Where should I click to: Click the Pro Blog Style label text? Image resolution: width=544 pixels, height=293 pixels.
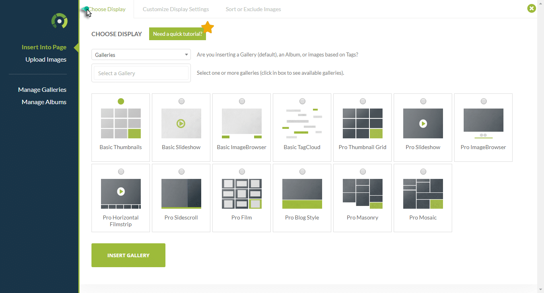(x=302, y=217)
